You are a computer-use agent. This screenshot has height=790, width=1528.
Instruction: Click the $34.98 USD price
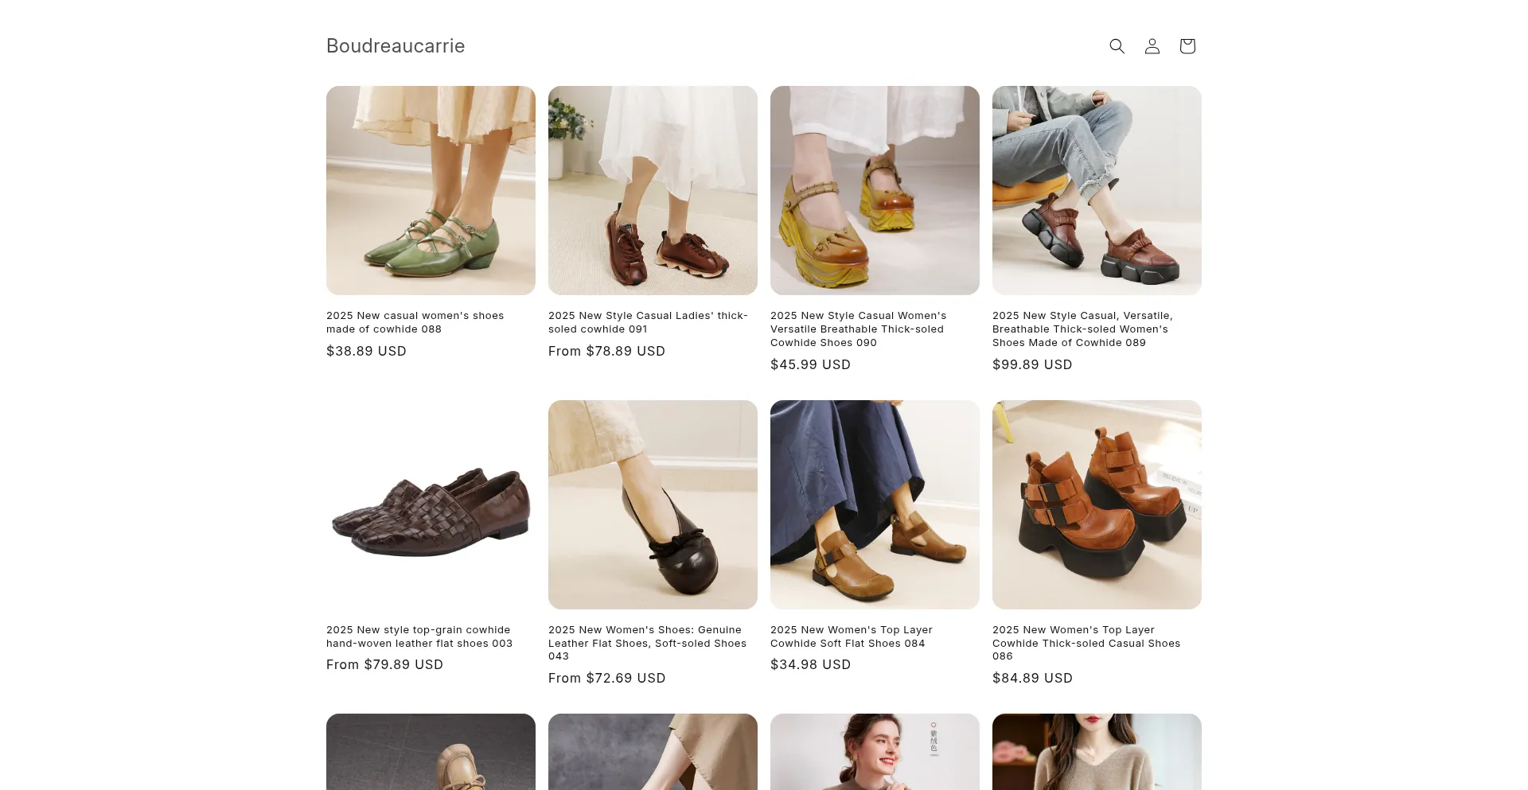click(810, 664)
